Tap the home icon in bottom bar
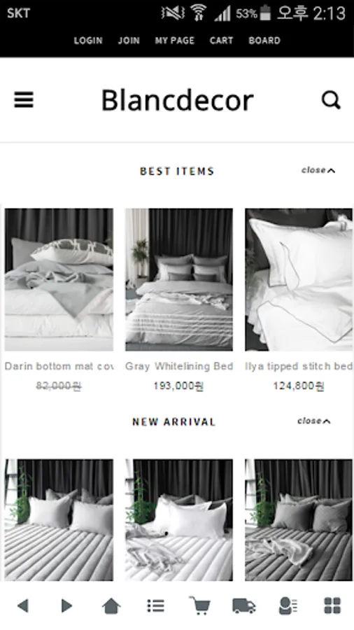This screenshot has width=354, height=630. click(111, 605)
